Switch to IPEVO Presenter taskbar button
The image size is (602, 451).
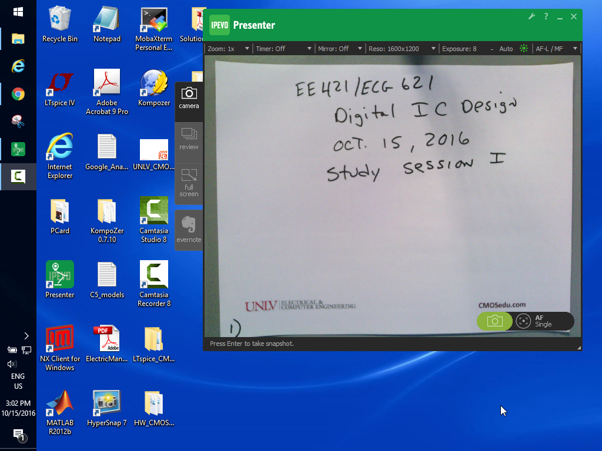[18, 149]
